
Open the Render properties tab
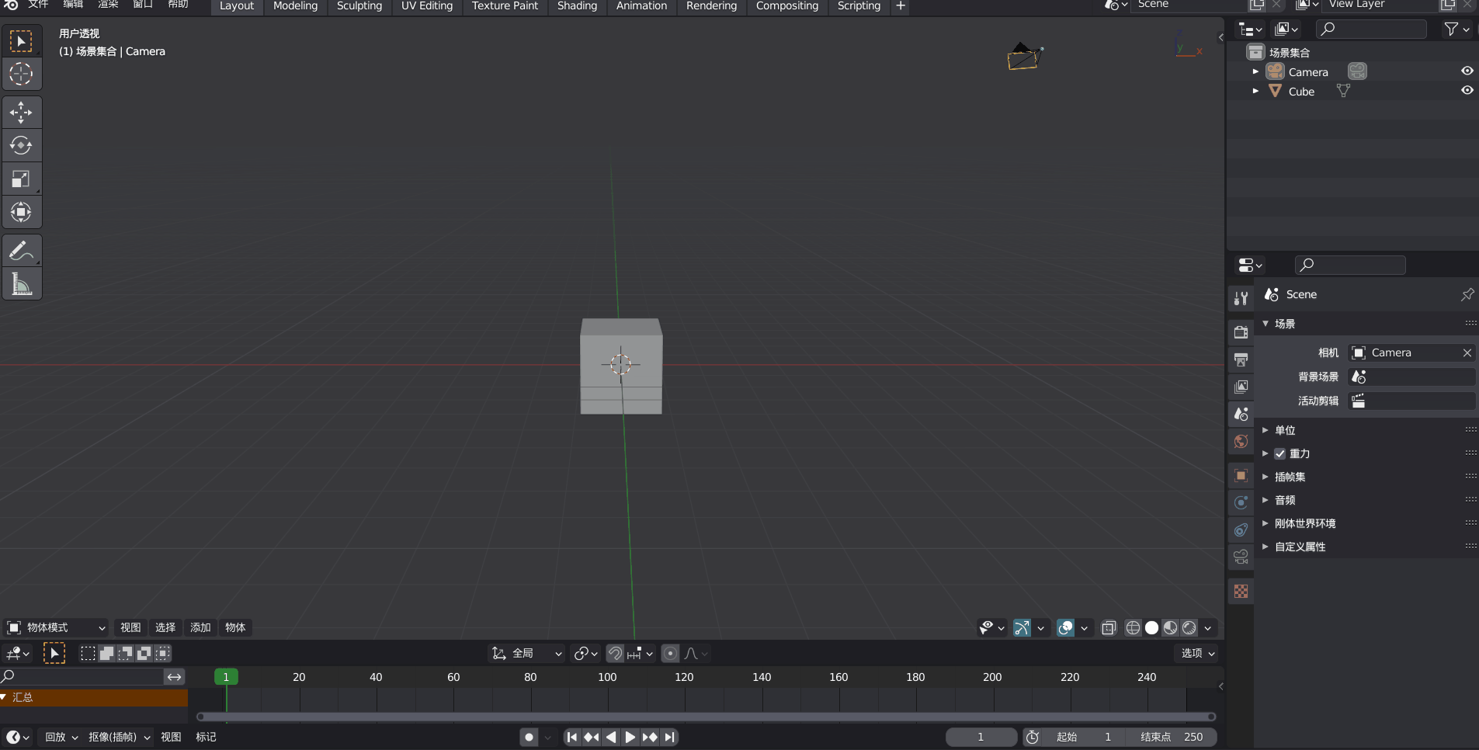tap(1241, 332)
